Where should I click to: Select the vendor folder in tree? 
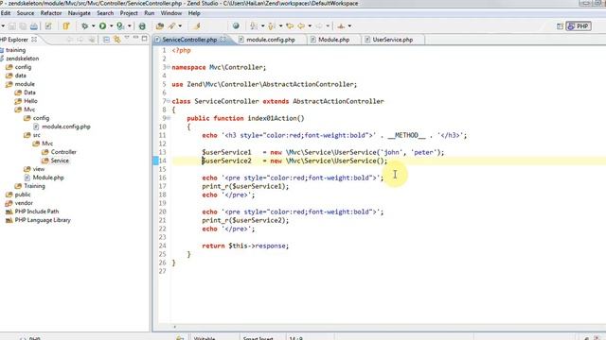(x=24, y=203)
